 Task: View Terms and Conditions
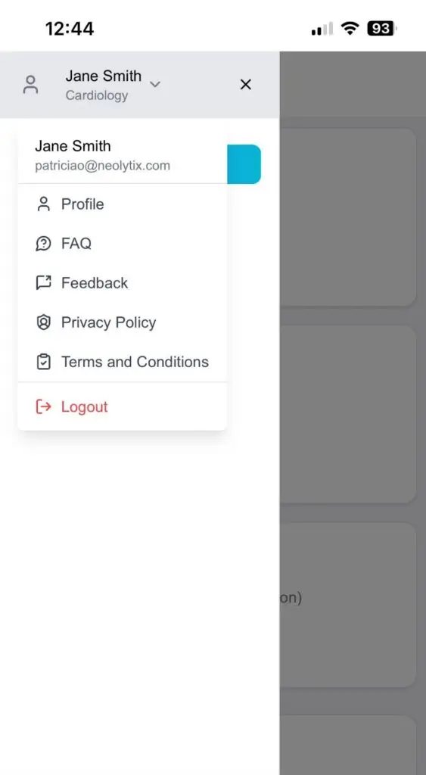coord(123,362)
